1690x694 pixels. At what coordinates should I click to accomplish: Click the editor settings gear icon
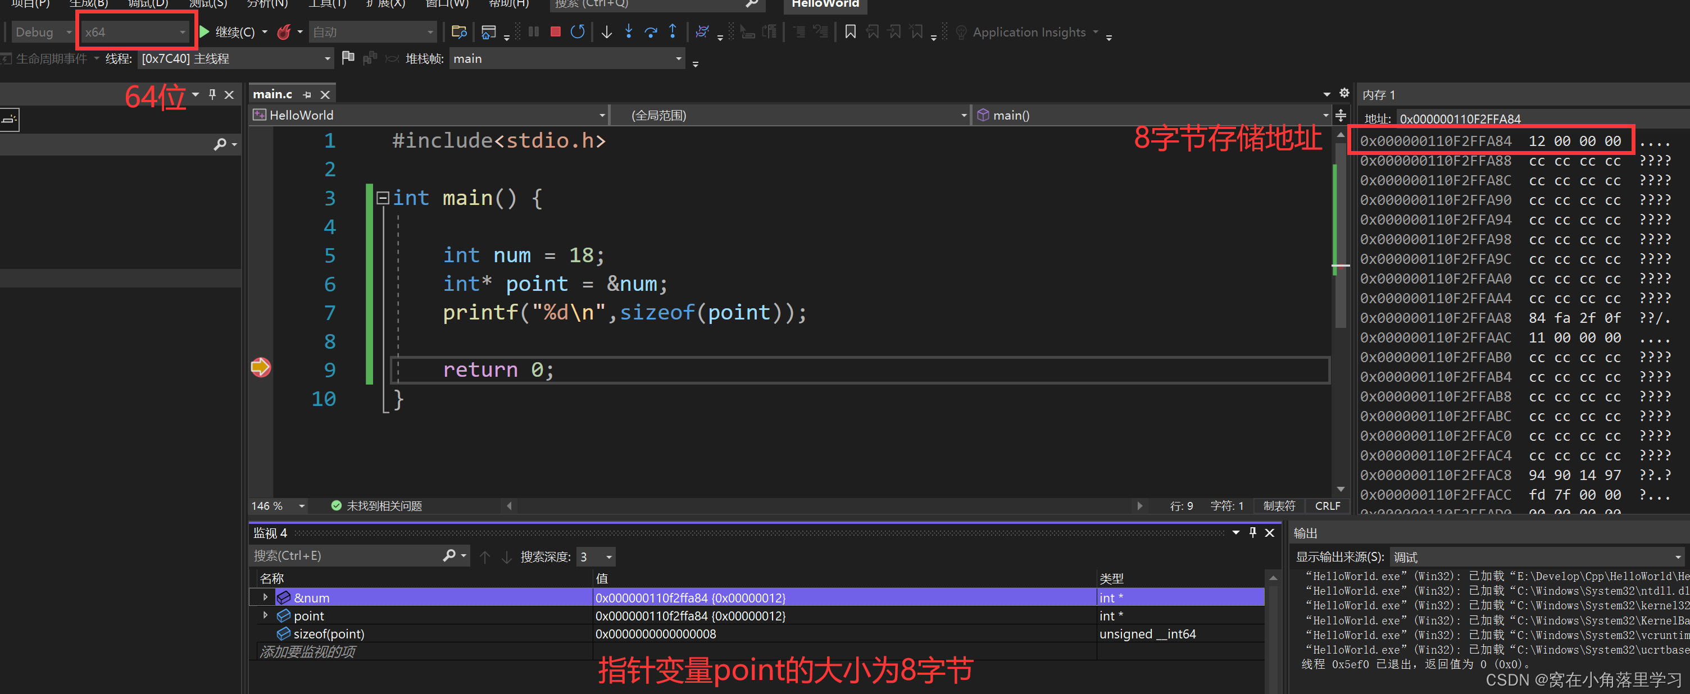[x=1344, y=93]
